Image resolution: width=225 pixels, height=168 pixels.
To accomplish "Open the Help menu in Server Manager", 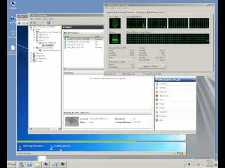I will 51,19.
